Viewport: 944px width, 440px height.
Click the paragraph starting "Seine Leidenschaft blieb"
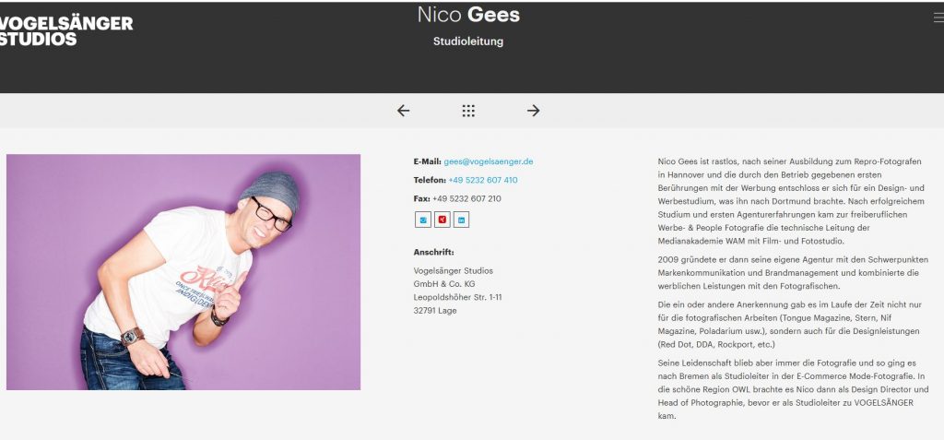coord(792,389)
